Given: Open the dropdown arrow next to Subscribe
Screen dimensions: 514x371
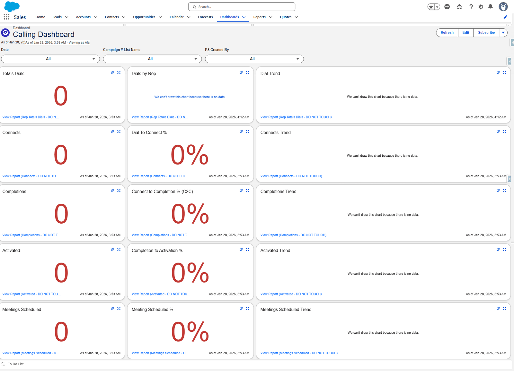Looking at the screenshot, I should coord(503,32).
